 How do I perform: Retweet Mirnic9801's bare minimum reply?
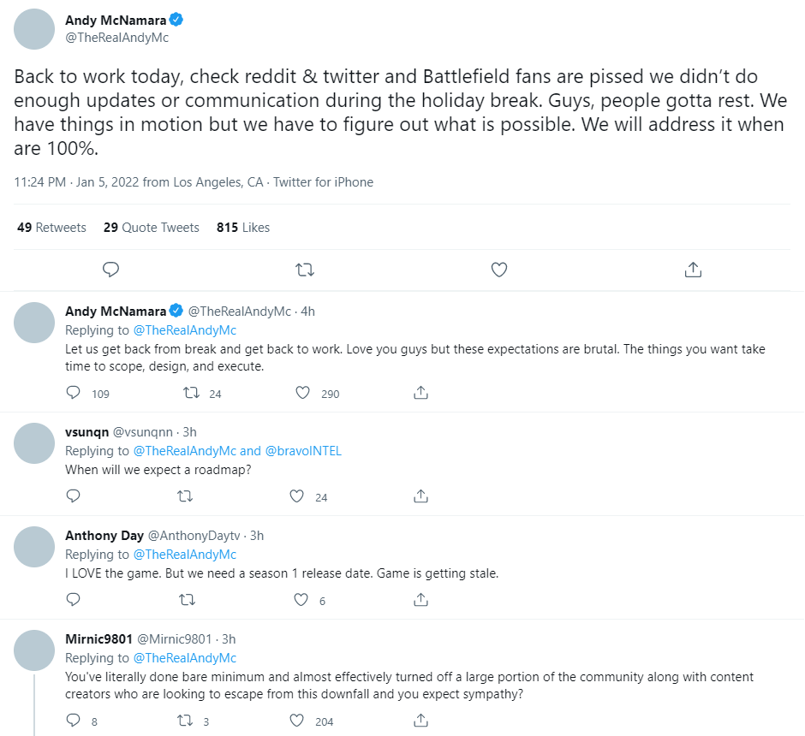186,721
